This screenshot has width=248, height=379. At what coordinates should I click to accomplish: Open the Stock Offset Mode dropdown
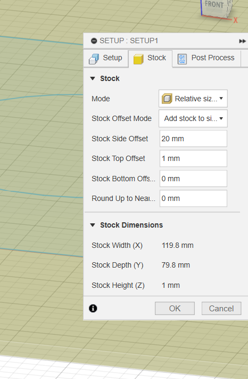pos(193,118)
